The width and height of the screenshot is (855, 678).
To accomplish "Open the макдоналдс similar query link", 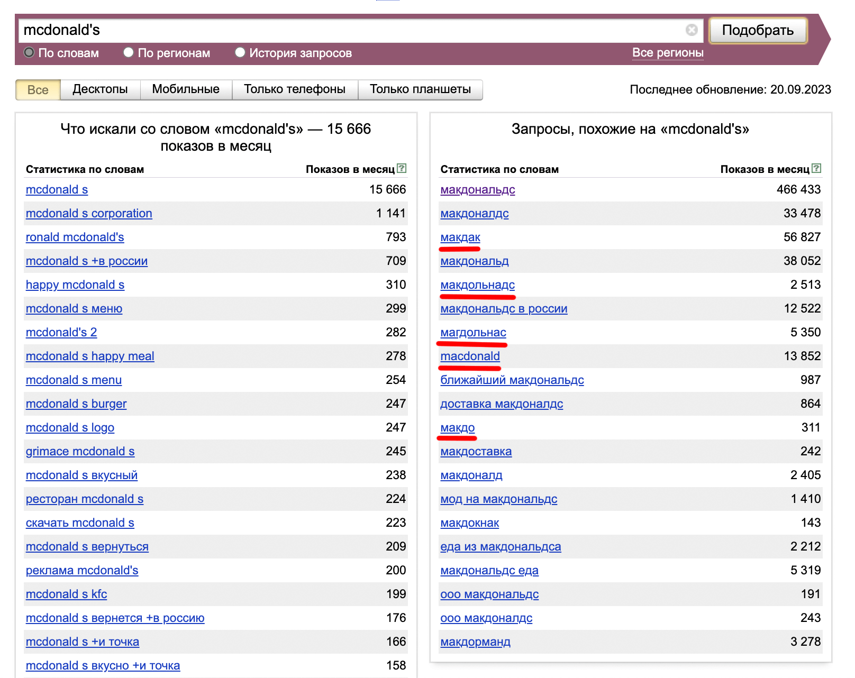I will pyautogui.click(x=475, y=213).
